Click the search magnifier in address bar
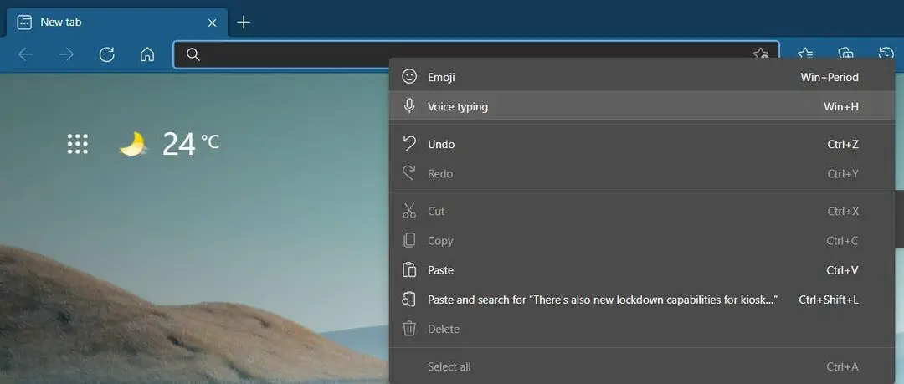Screen dimensions: 904x384 click(193, 54)
